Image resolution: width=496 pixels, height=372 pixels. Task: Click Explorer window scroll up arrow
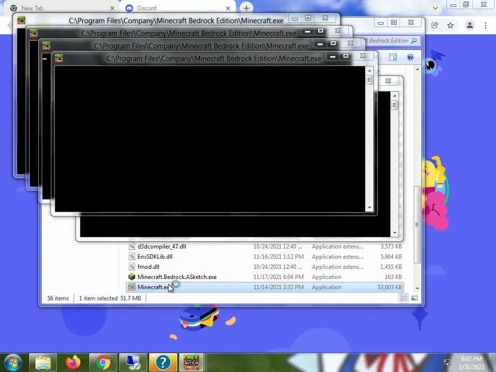point(418,69)
